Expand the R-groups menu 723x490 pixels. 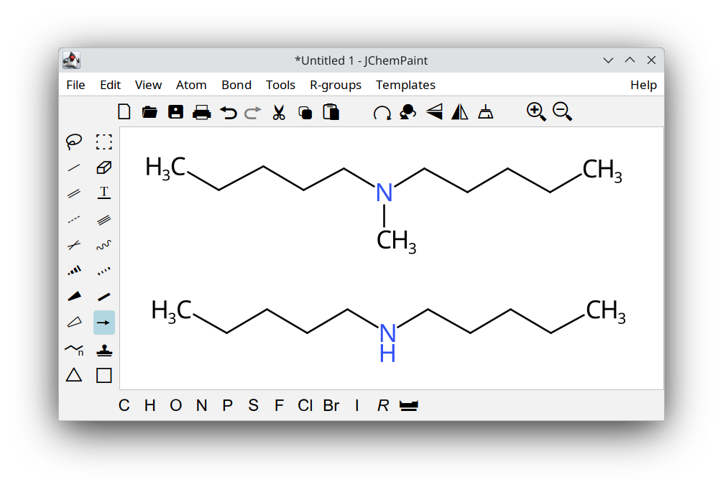pos(336,85)
